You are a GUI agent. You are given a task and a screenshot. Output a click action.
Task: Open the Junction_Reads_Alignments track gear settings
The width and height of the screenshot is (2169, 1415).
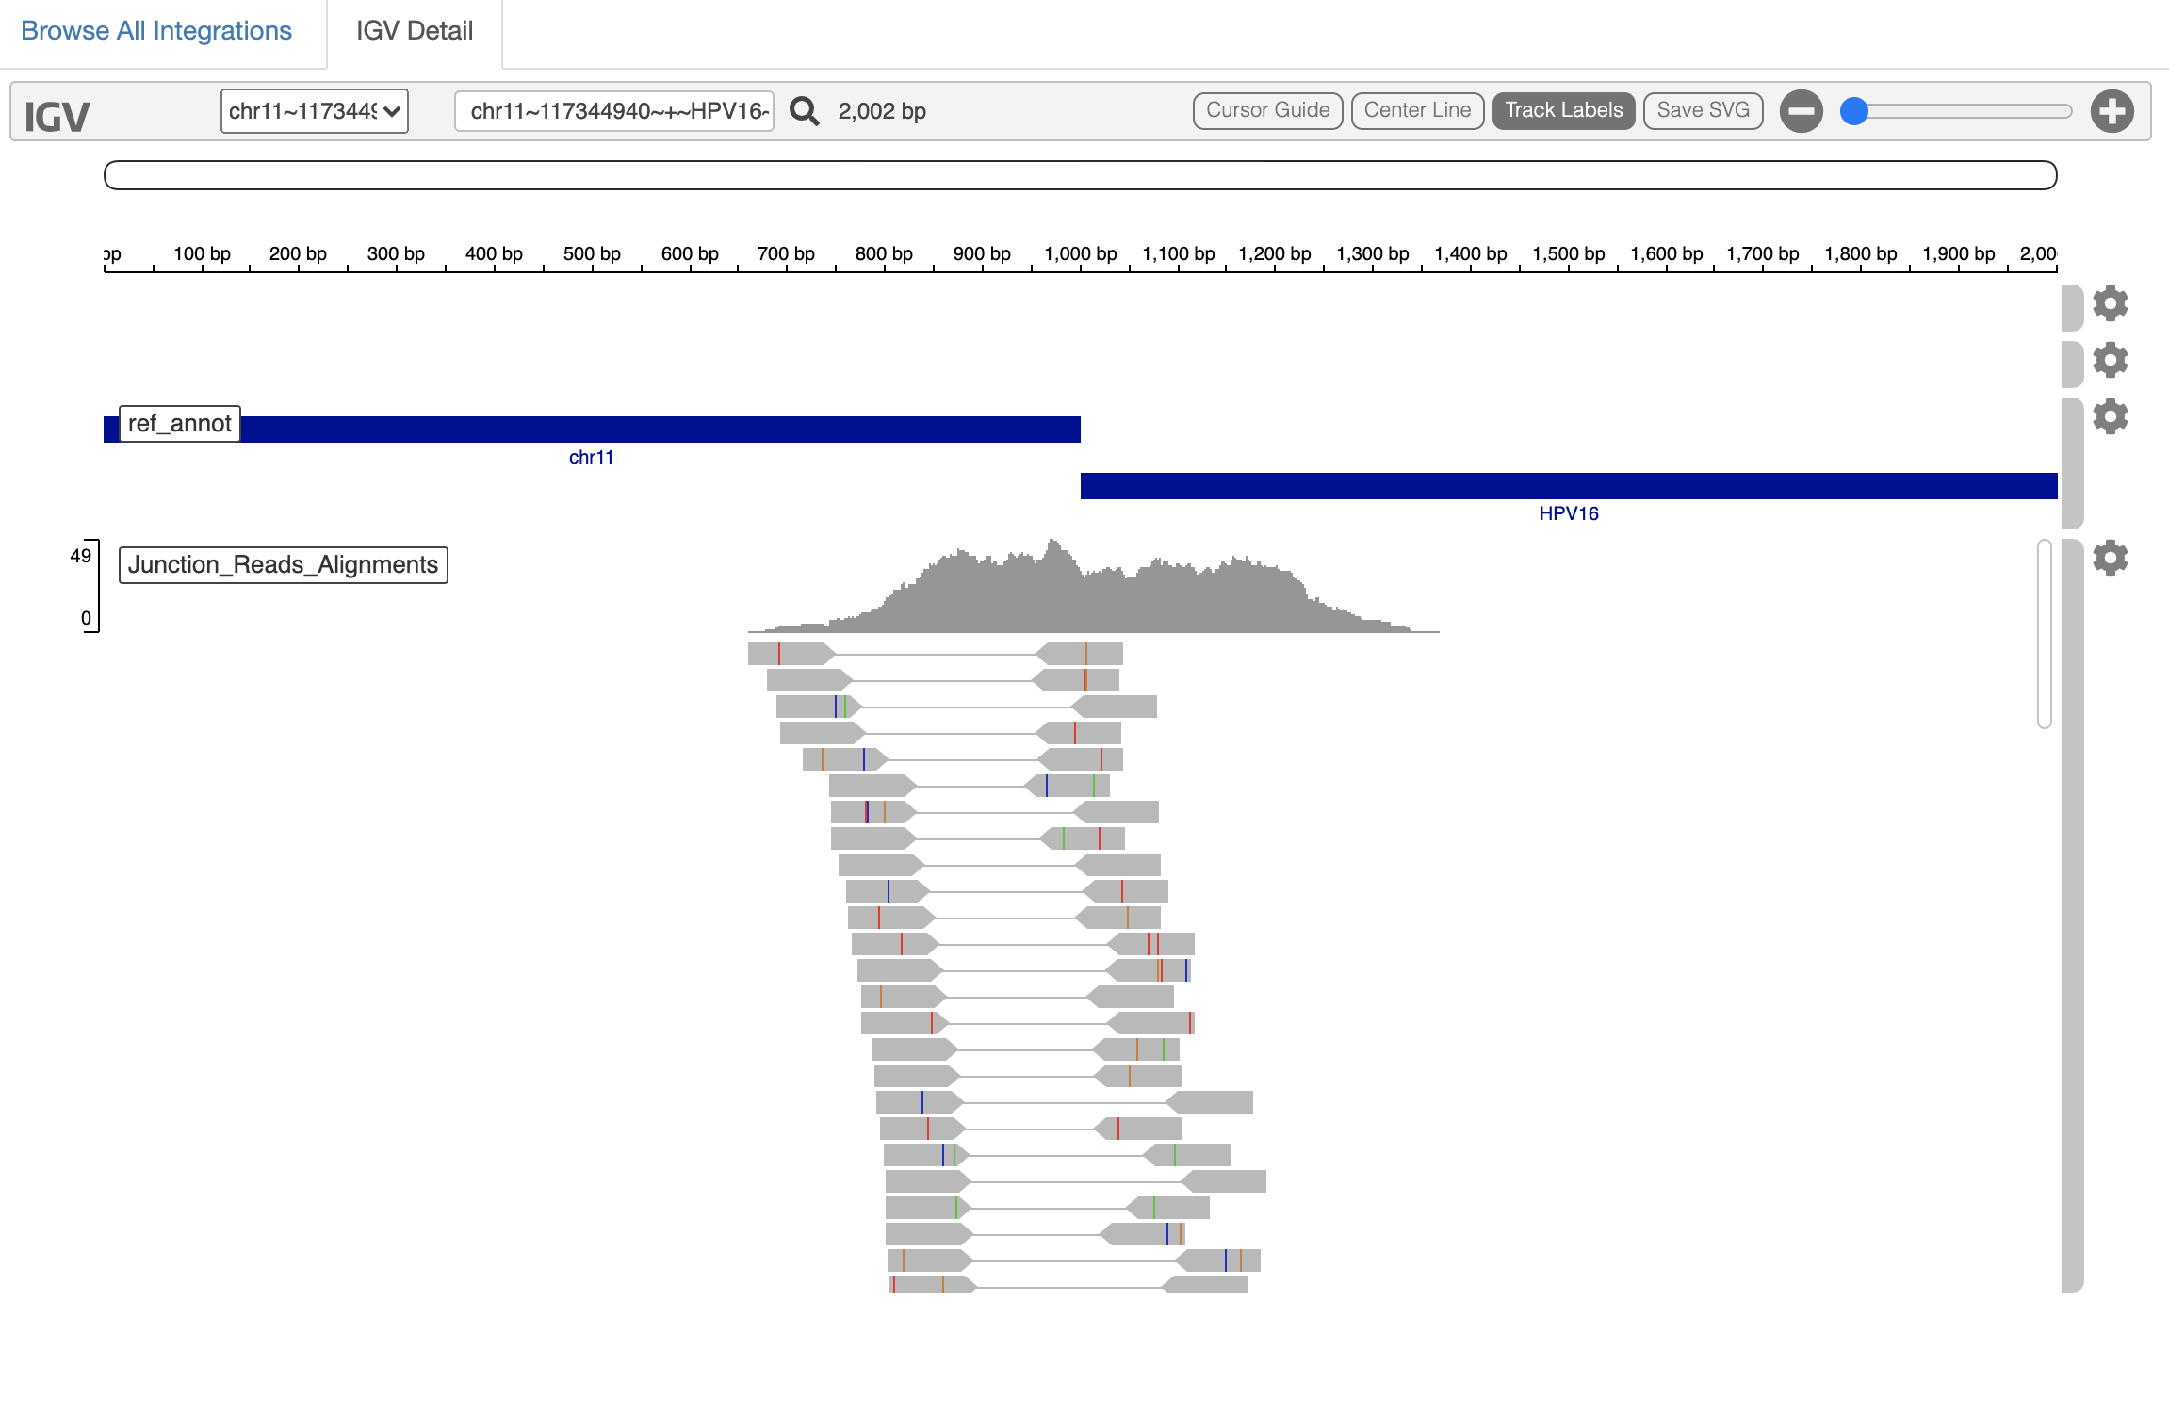(2111, 558)
